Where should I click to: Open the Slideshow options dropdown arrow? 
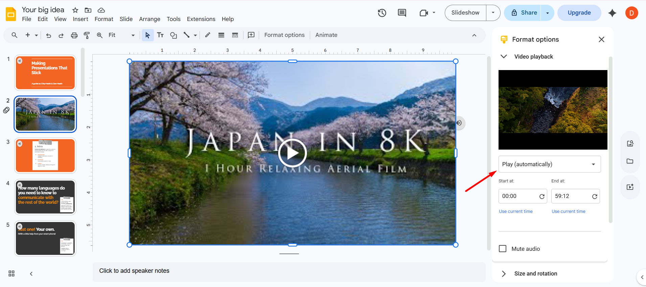[x=493, y=13]
